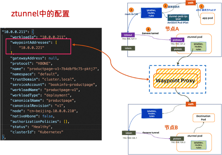The width and height of the screenshot is (222, 155).
Task: Click the waypointAddresses opening bracket
Action: point(56,42)
